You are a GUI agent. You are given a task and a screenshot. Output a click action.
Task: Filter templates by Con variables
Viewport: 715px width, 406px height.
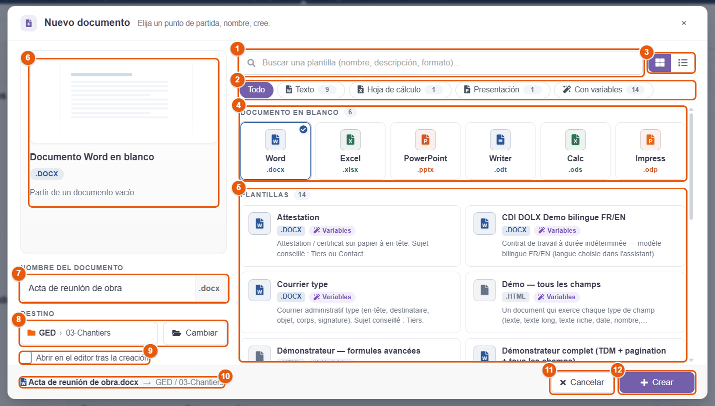coord(603,90)
